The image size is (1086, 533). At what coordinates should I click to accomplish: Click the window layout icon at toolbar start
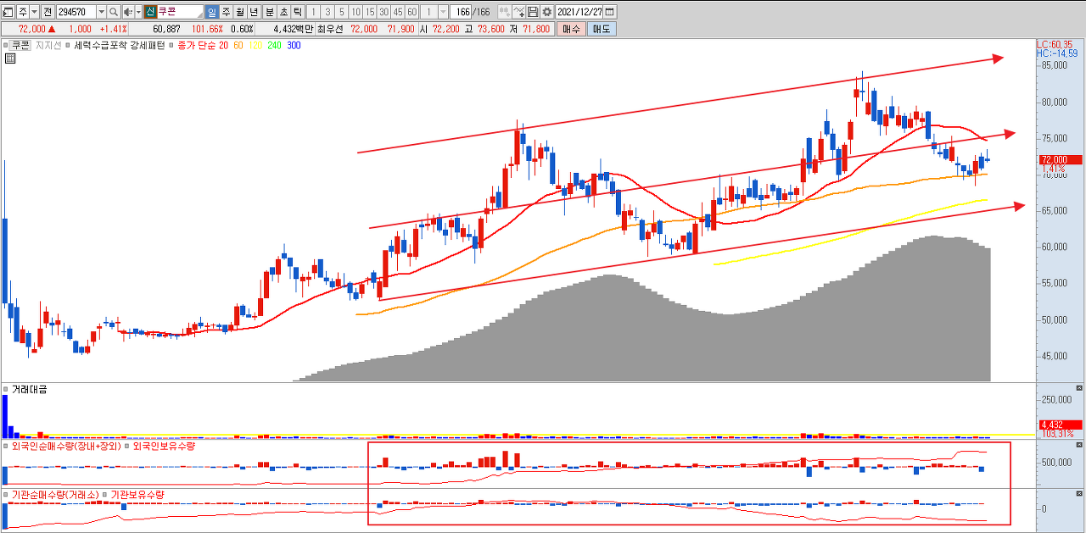pyautogui.click(x=8, y=12)
